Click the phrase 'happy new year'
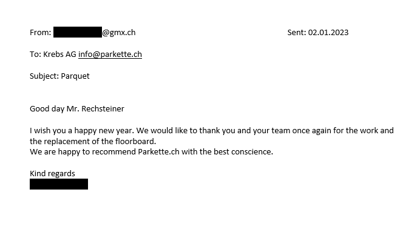Screen dimensions: 420x241 click(x=104, y=131)
